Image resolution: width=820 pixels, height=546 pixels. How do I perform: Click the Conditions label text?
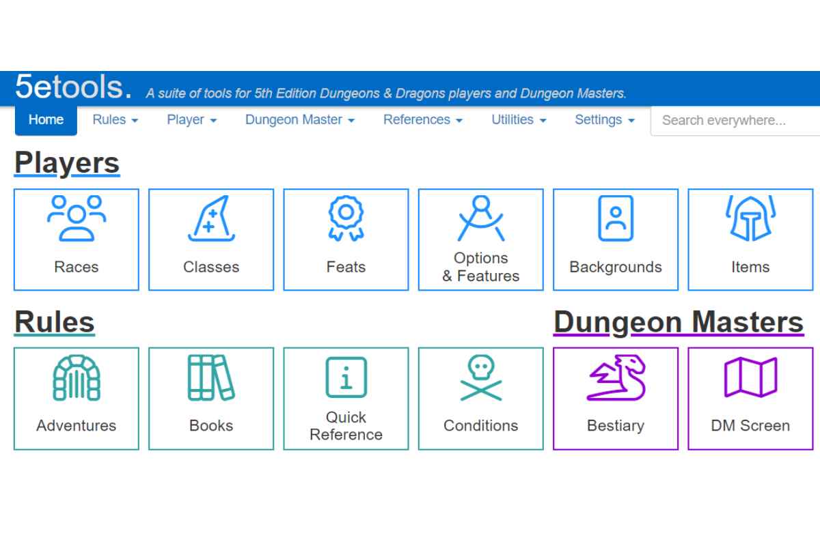click(x=481, y=425)
